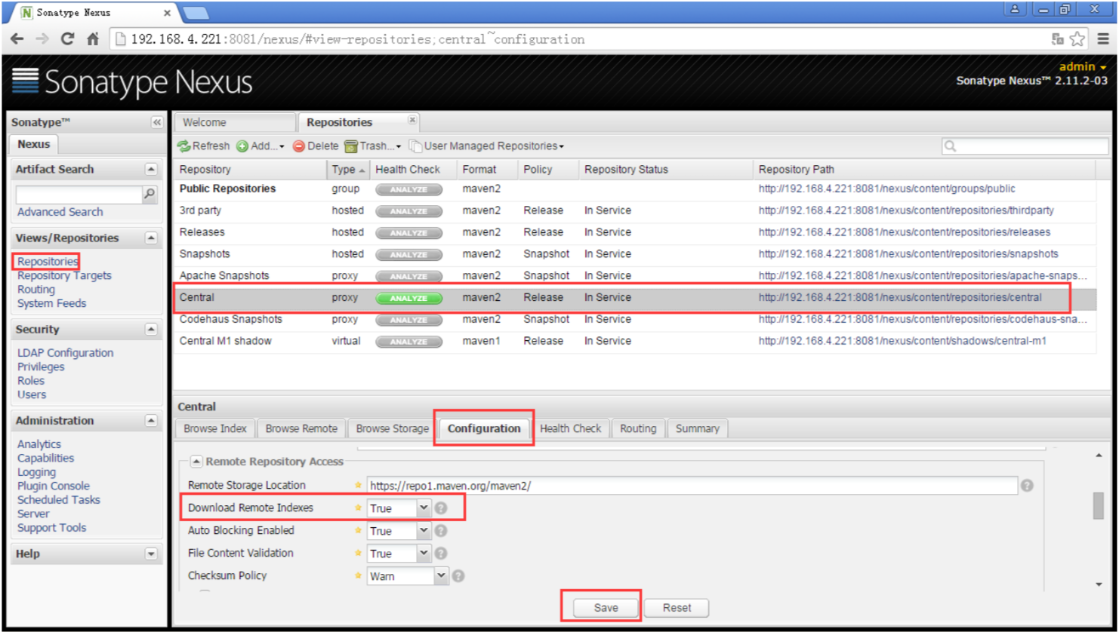Switch to Health Check tab
The width and height of the screenshot is (1119, 632).
pos(571,428)
